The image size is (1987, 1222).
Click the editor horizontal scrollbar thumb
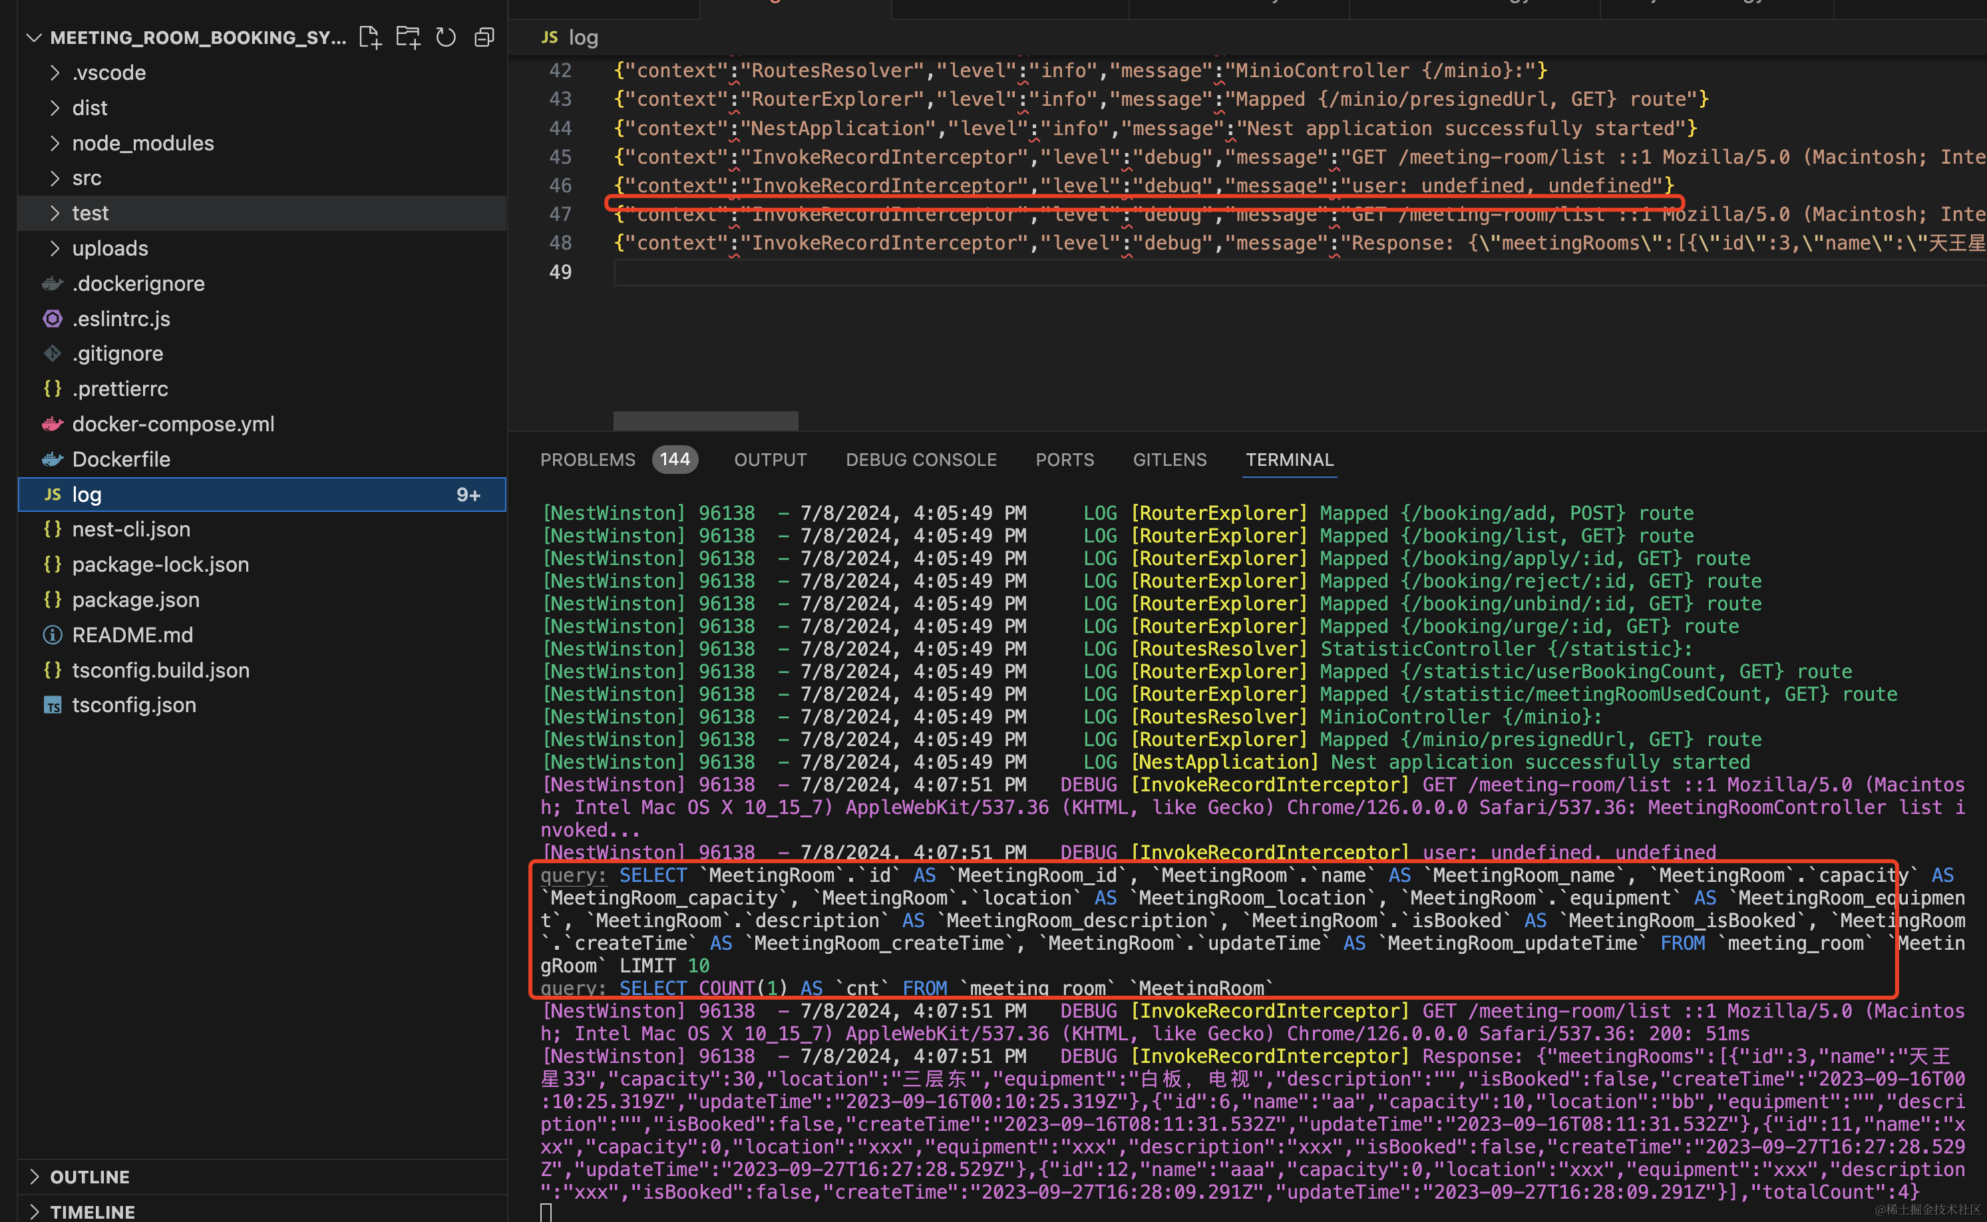(705, 420)
